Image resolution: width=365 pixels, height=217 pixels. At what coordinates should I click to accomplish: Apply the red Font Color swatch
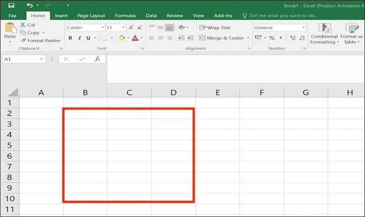pyautogui.click(x=135, y=38)
